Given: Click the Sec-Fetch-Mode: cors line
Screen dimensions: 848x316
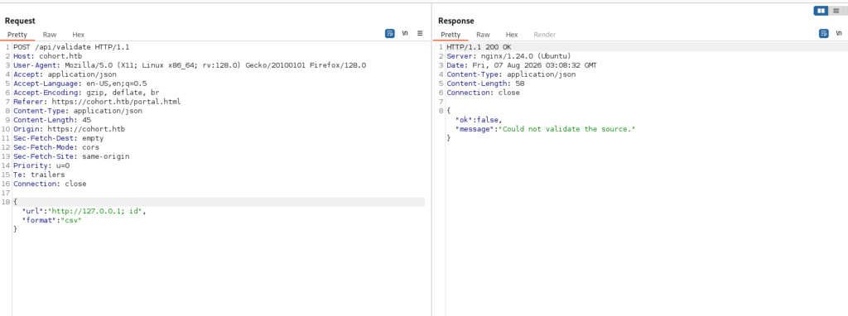Looking at the screenshot, I should click(56, 147).
